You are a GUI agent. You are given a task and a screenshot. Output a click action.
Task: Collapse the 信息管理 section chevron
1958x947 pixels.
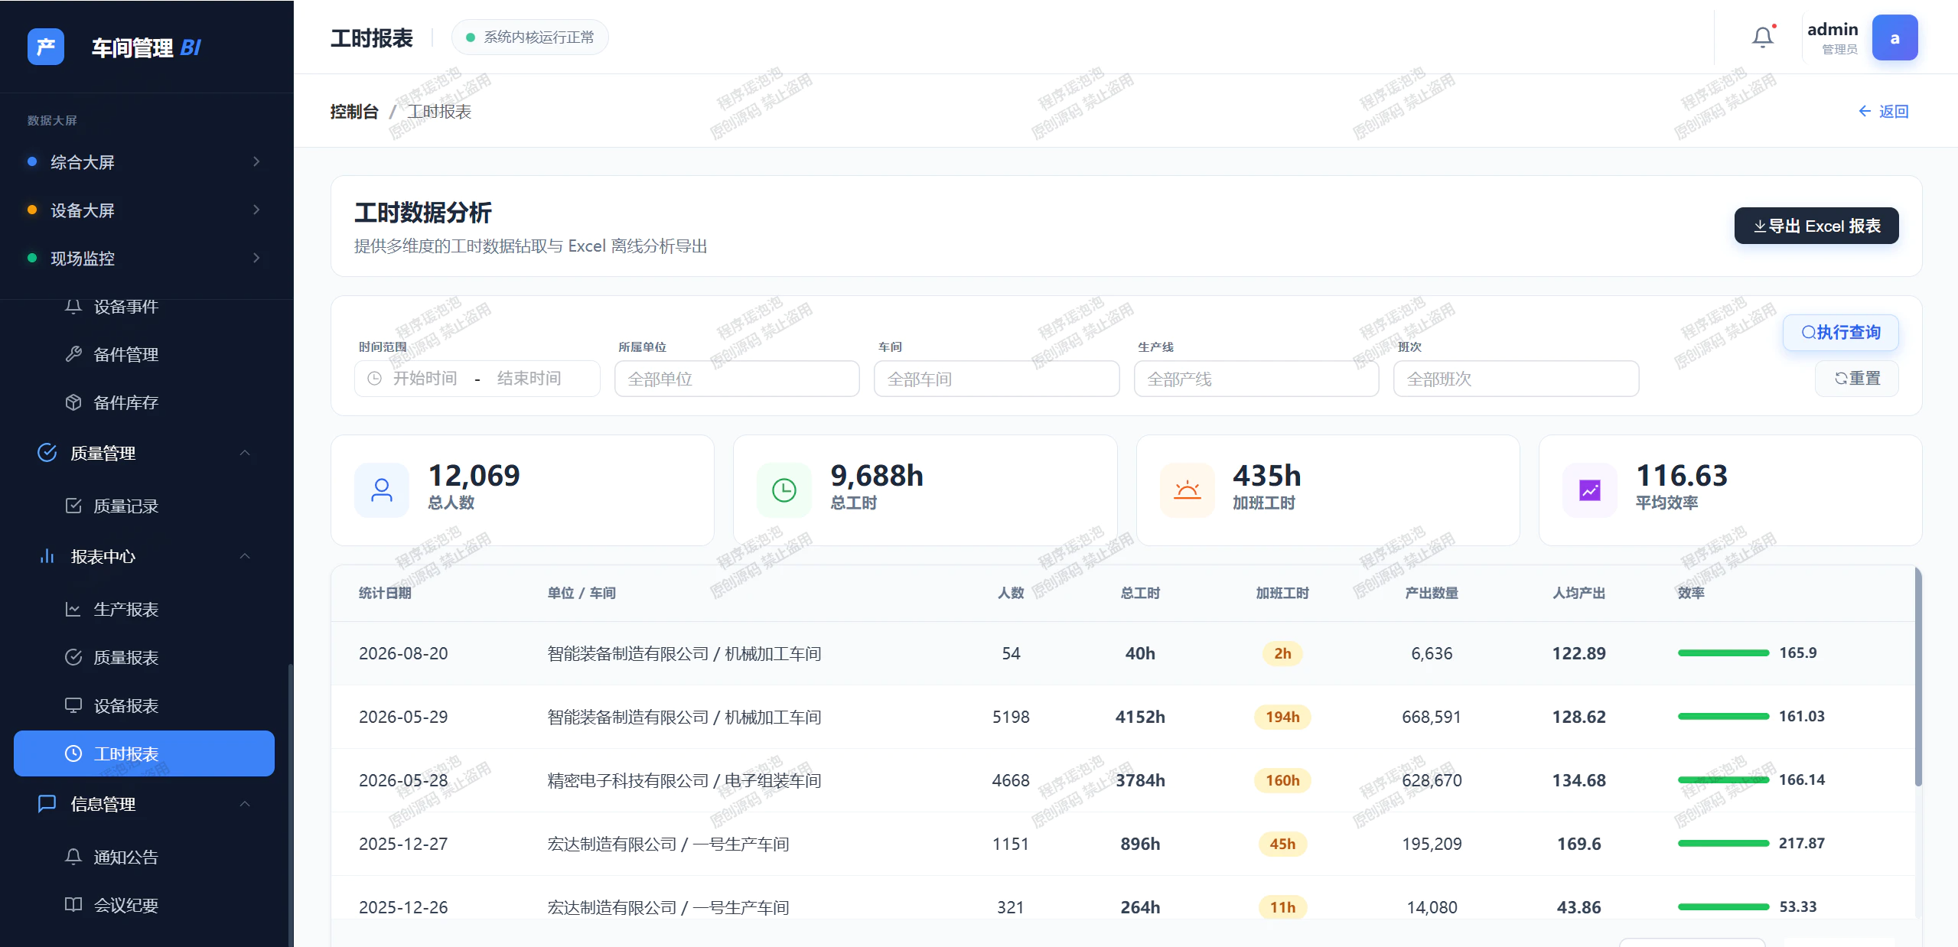(x=245, y=804)
